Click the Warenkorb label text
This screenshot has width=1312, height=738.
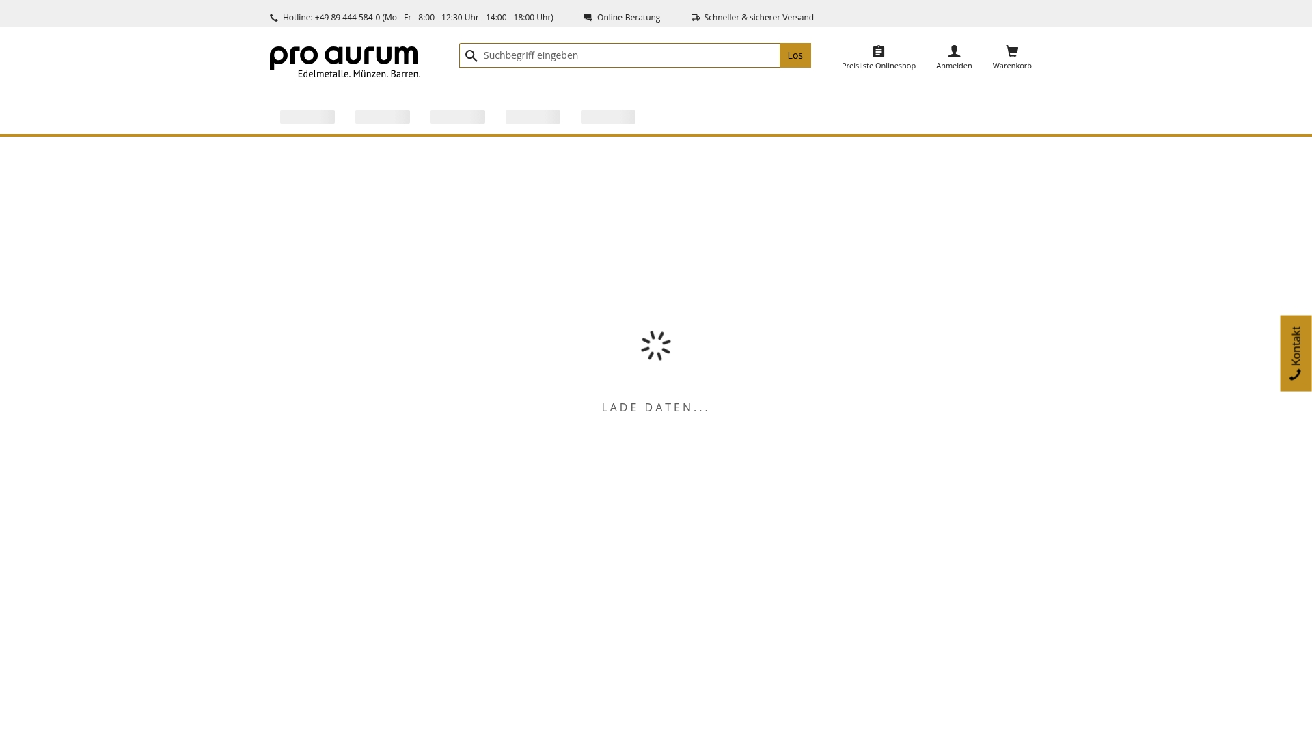[1012, 65]
